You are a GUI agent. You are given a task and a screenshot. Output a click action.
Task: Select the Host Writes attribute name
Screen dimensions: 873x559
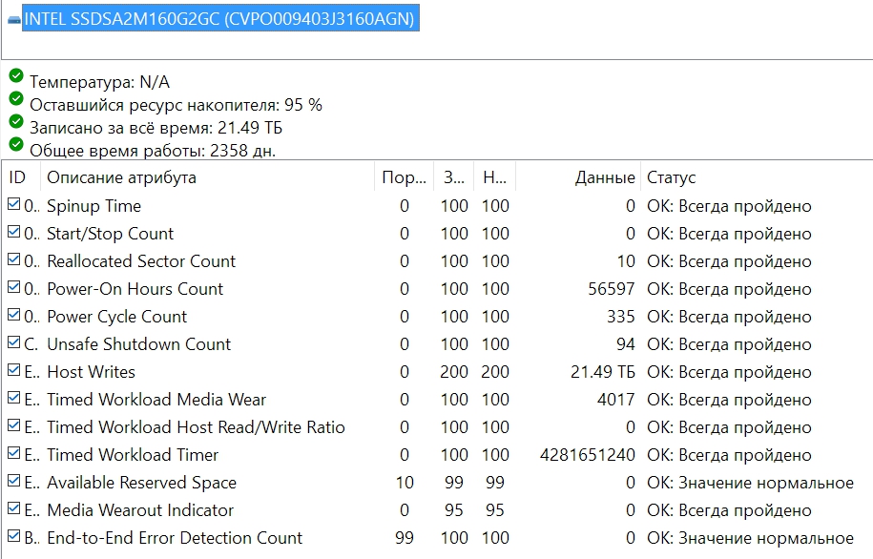pyautogui.click(x=92, y=372)
